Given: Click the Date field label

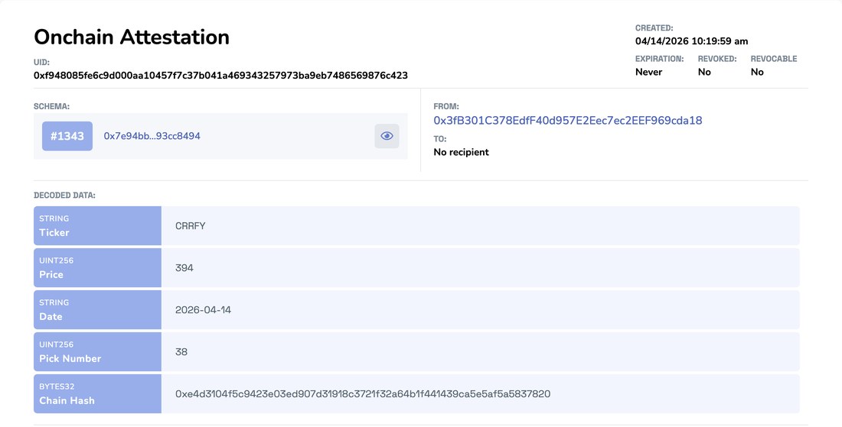Looking at the screenshot, I should [x=51, y=317].
